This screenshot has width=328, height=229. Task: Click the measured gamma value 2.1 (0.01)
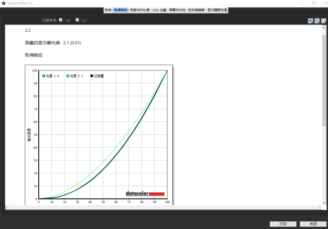coord(72,43)
